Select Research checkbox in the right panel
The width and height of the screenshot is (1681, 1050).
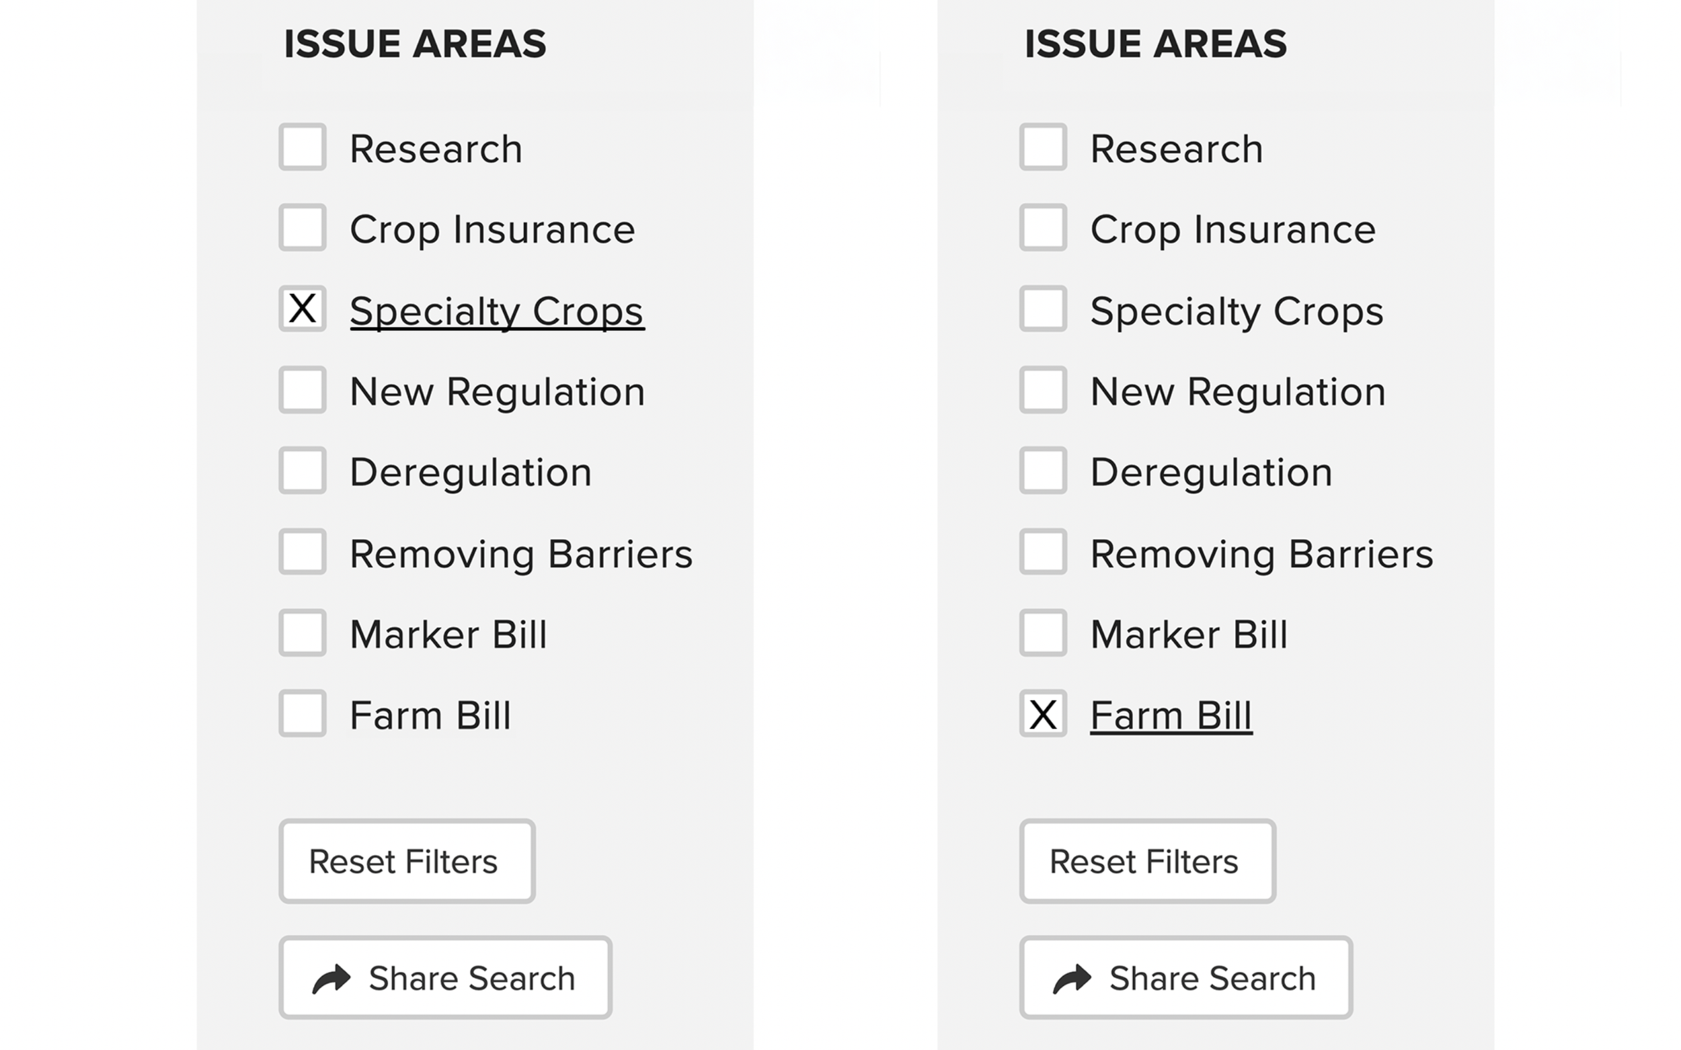click(1044, 147)
